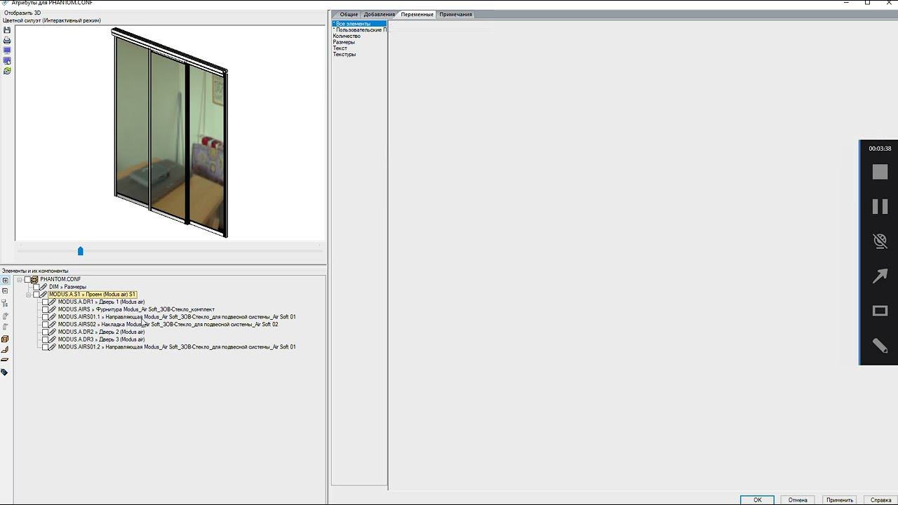Select the pen marker tool in recorder

[880, 345]
